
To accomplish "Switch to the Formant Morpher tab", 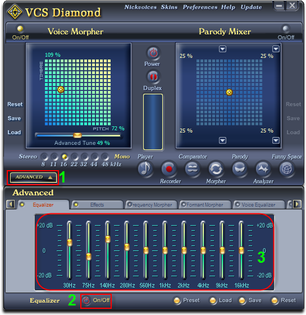I will click(x=204, y=205).
